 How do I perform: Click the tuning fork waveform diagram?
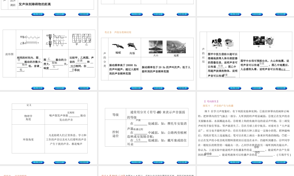(x=56, y=40)
